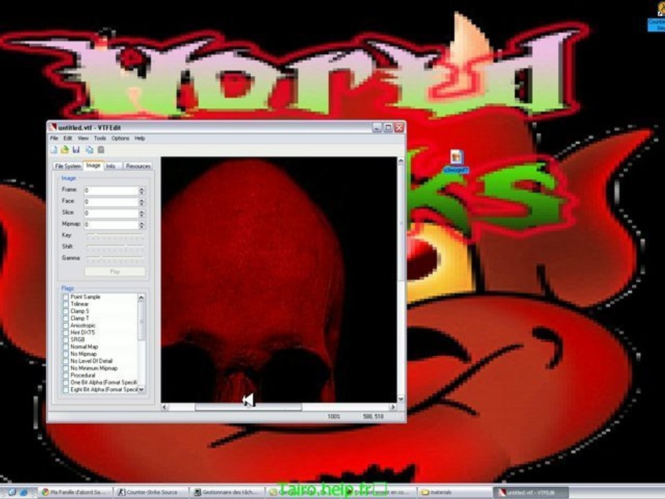Click the image viewer horizontal scrollbar thumb
This screenshot has width=665, height=499.
[249, 407]
